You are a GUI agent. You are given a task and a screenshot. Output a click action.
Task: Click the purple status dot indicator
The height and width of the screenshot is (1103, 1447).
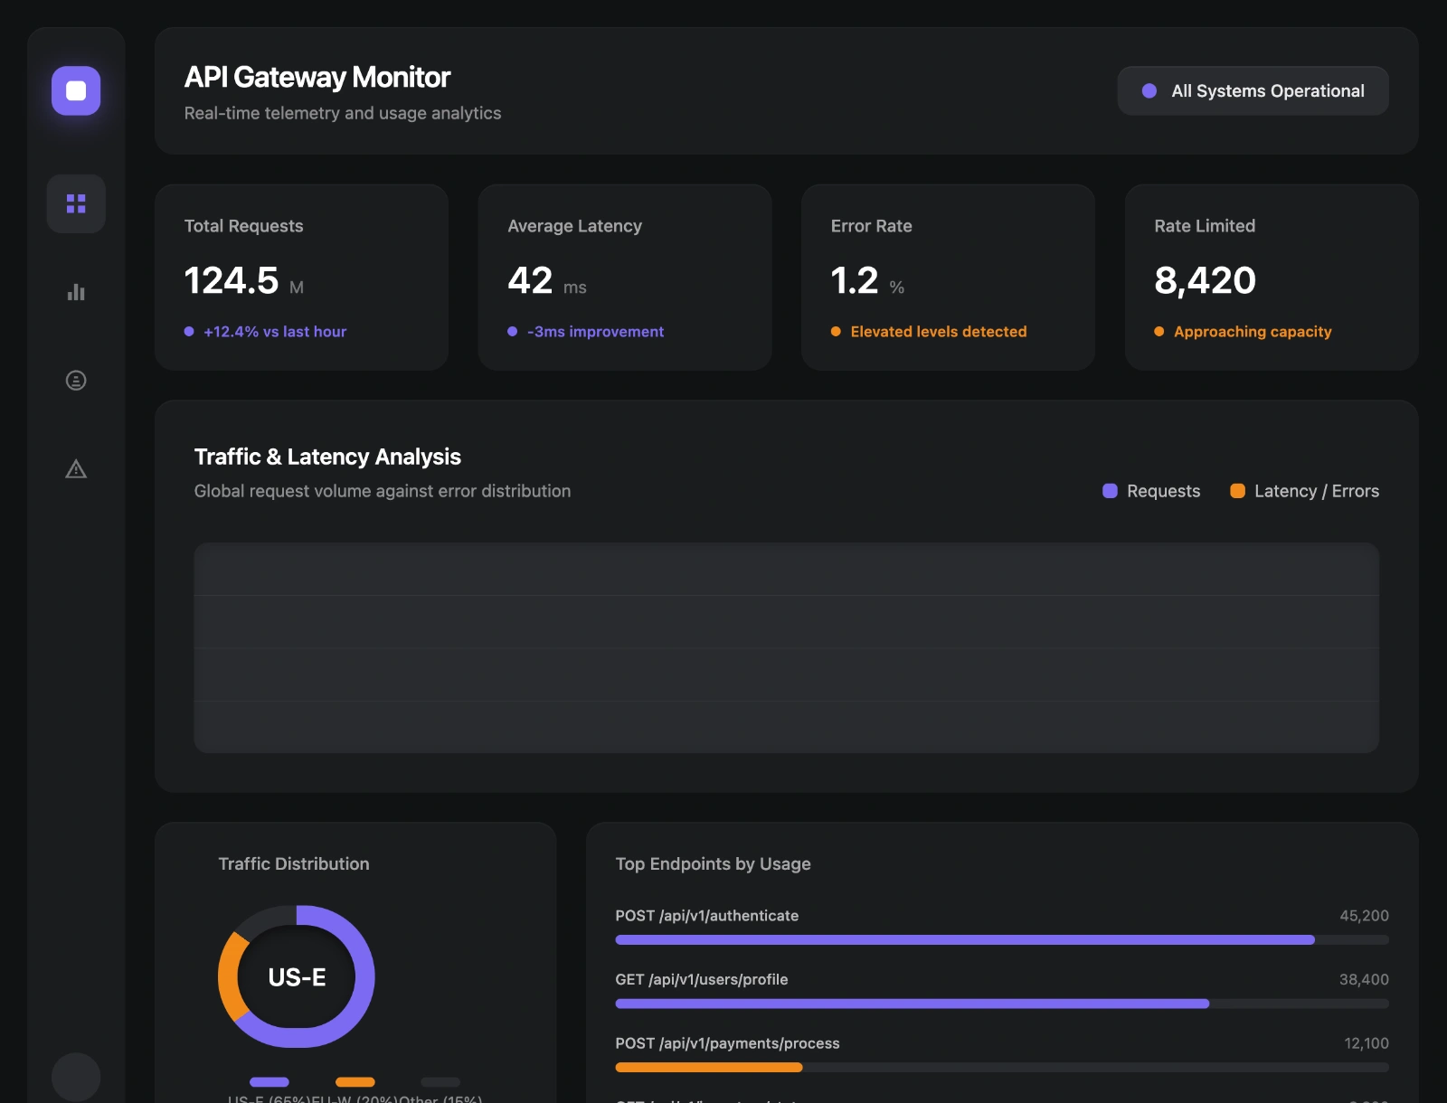(1149, 91)
